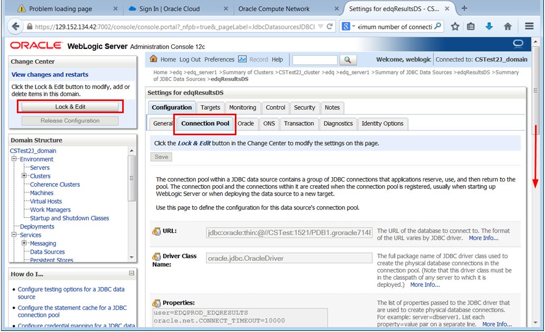Collapse the Services tree node
The image size is (545, 332).
[x=14, y=235]
